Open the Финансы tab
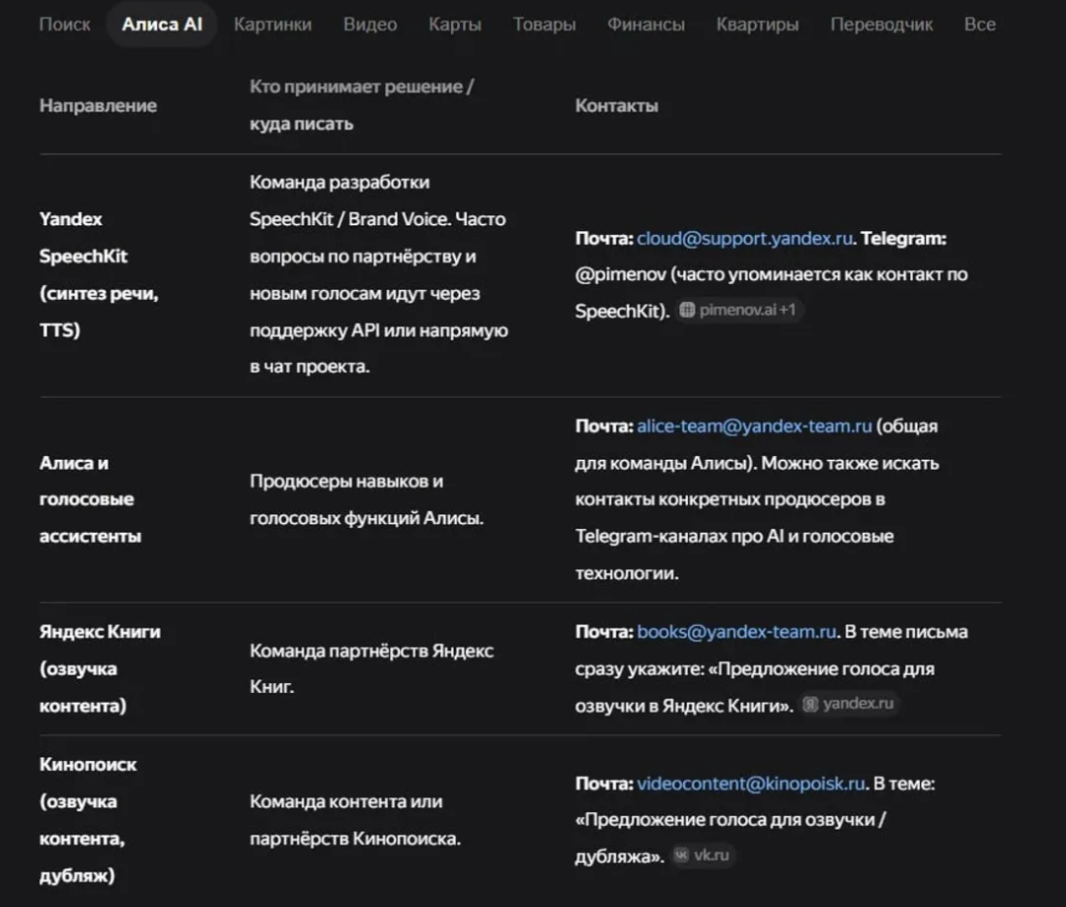This screenshot has height=907, width=1066. tap(646, 25)
